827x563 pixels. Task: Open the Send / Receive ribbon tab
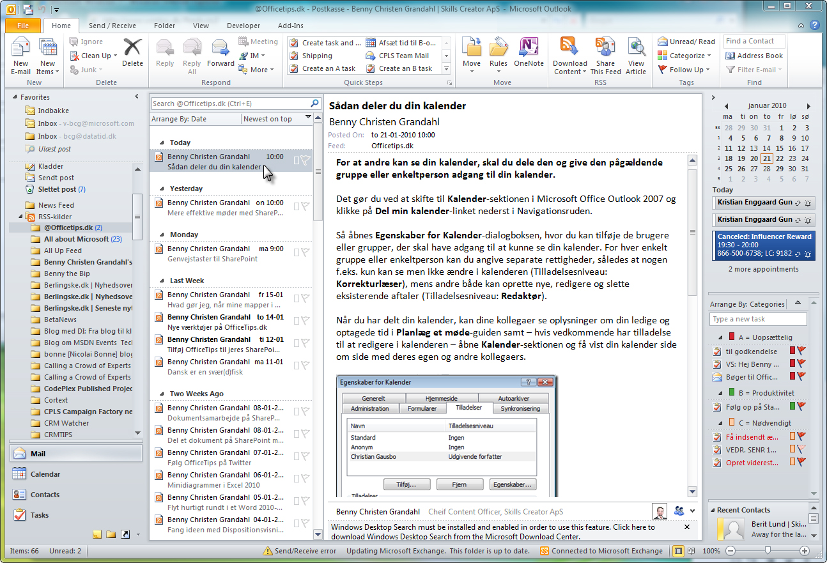pyautogui.click(x=112, y=26)
